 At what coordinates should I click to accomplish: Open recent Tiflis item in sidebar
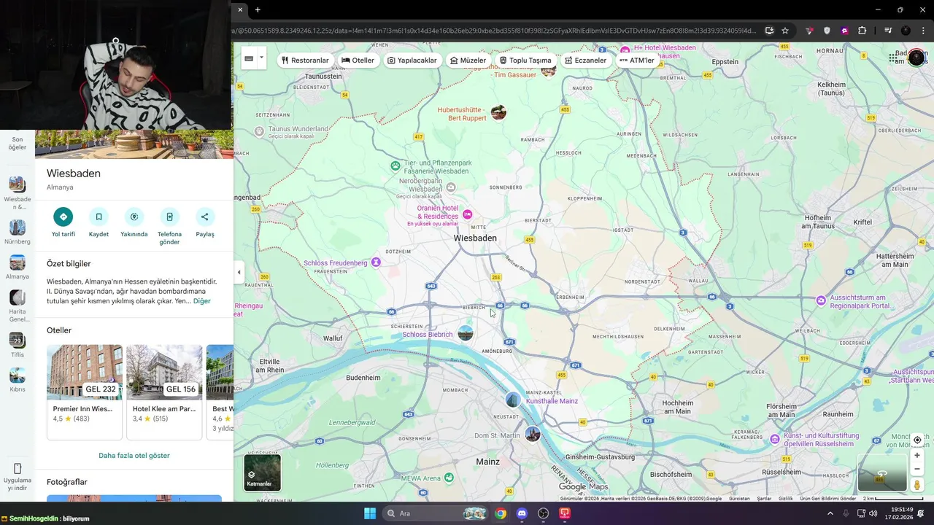(18, 346)
